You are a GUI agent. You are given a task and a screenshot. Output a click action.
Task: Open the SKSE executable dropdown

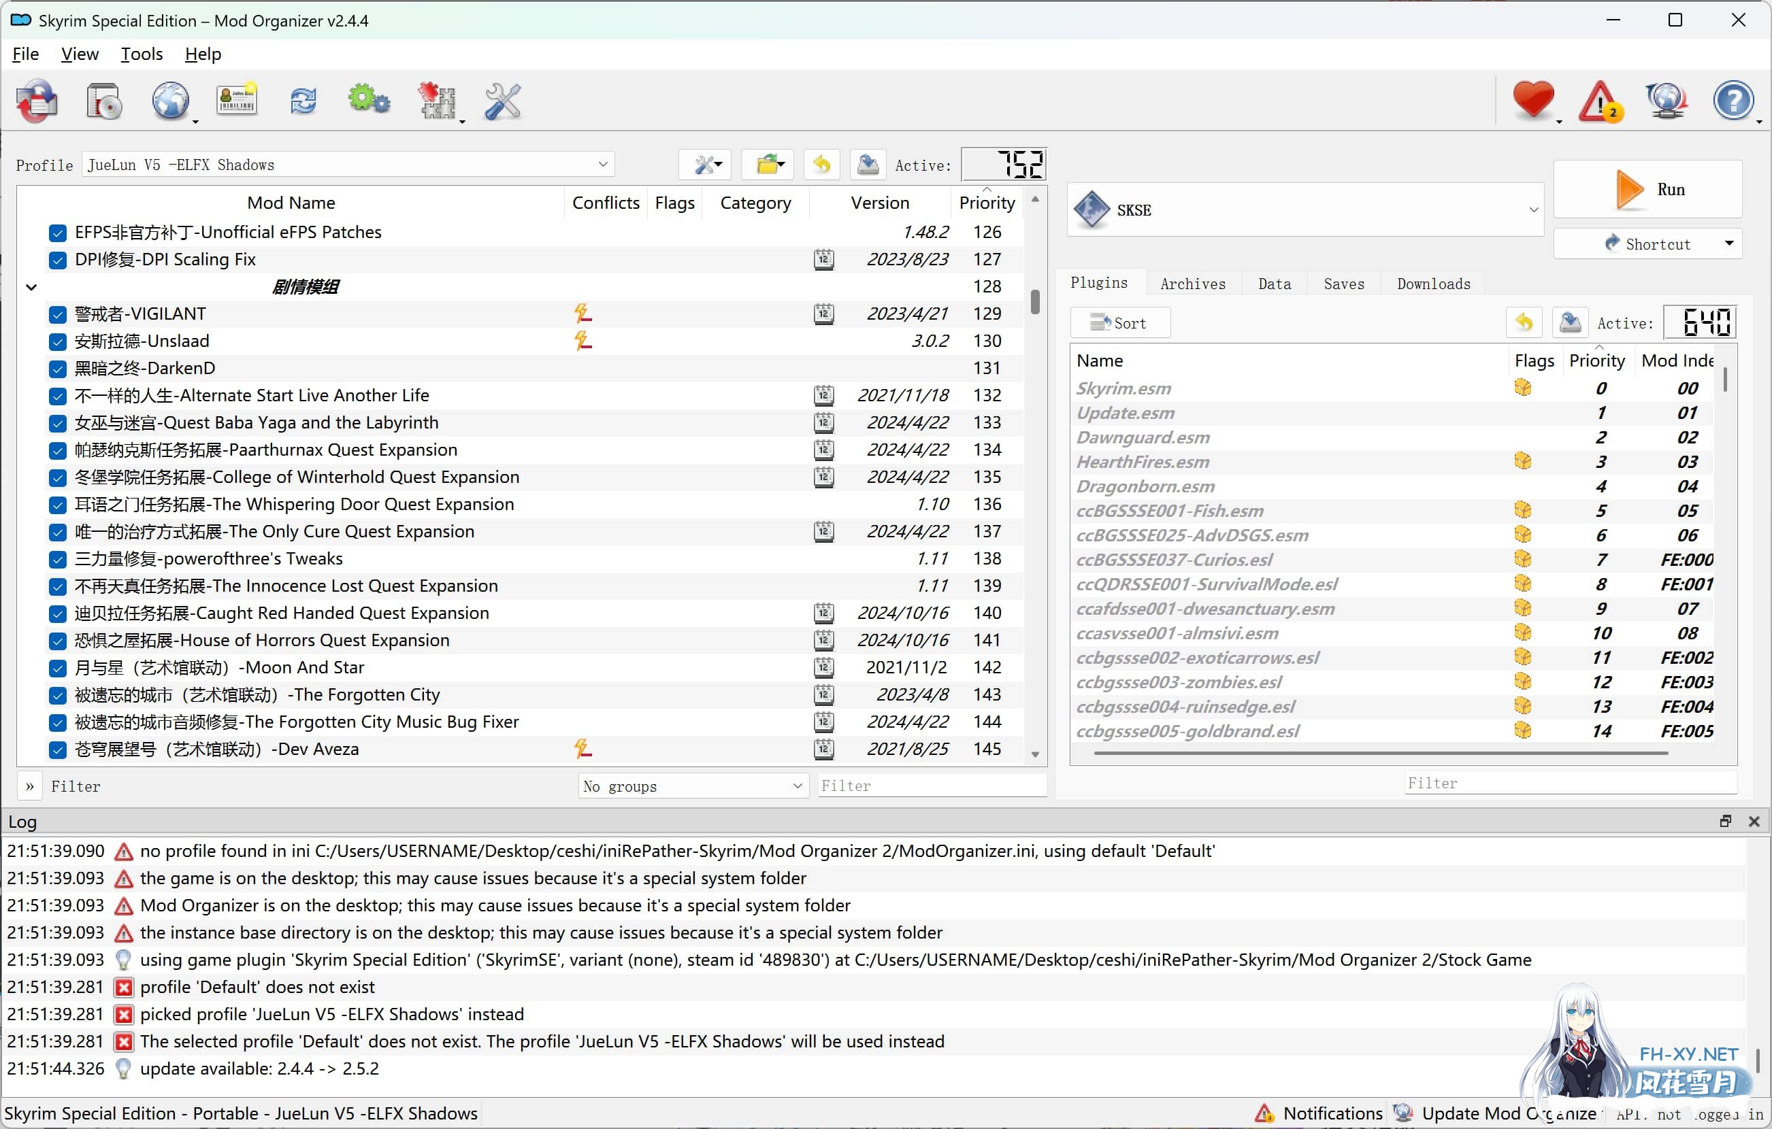pos(1305,210)
